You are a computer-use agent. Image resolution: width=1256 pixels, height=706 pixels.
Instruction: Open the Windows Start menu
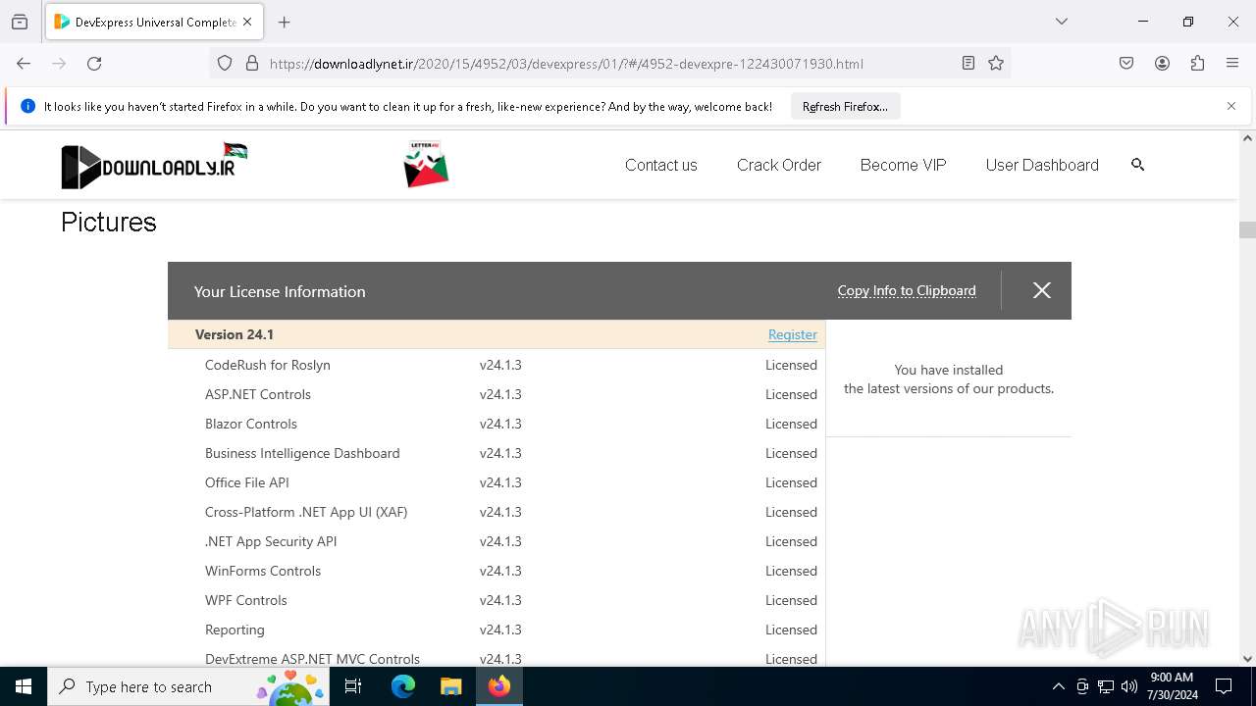tap(24, 686)
